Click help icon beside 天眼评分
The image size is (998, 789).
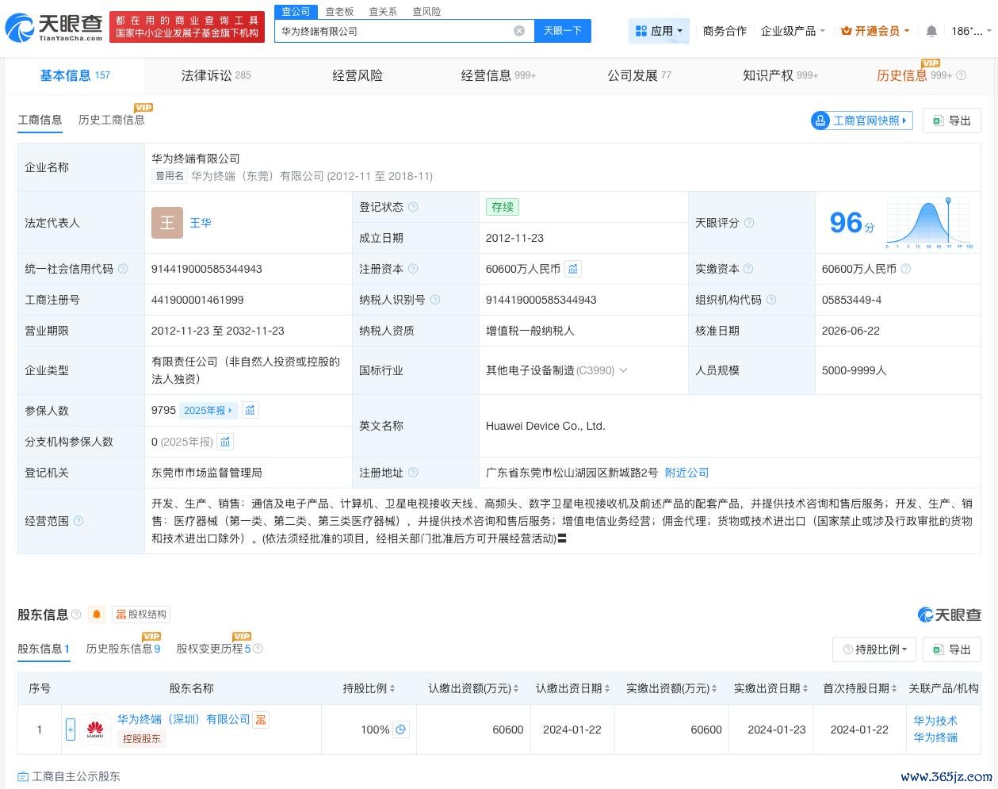click(x=749, y=223)
